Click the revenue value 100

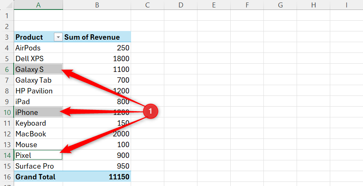click(97, 145)
